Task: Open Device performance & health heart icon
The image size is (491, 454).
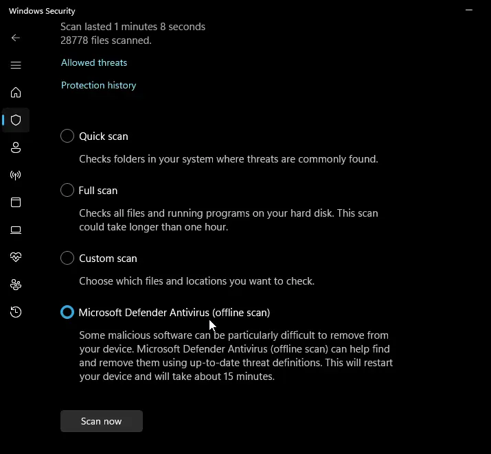Action: click(x=16, y=257)
